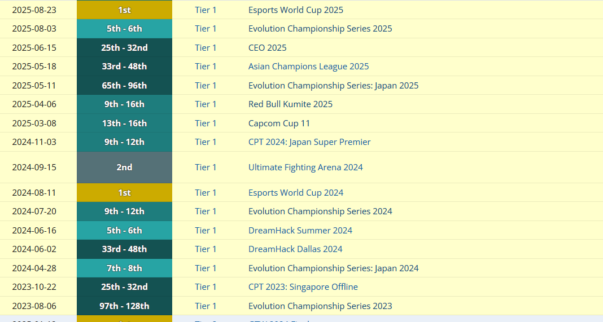Select the date 2024-08-11
The height and width of the screenshot is (322, 603).
[x=34, y=192]
